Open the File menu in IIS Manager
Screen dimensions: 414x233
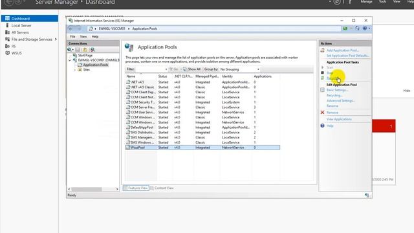(x=72, y=37)
